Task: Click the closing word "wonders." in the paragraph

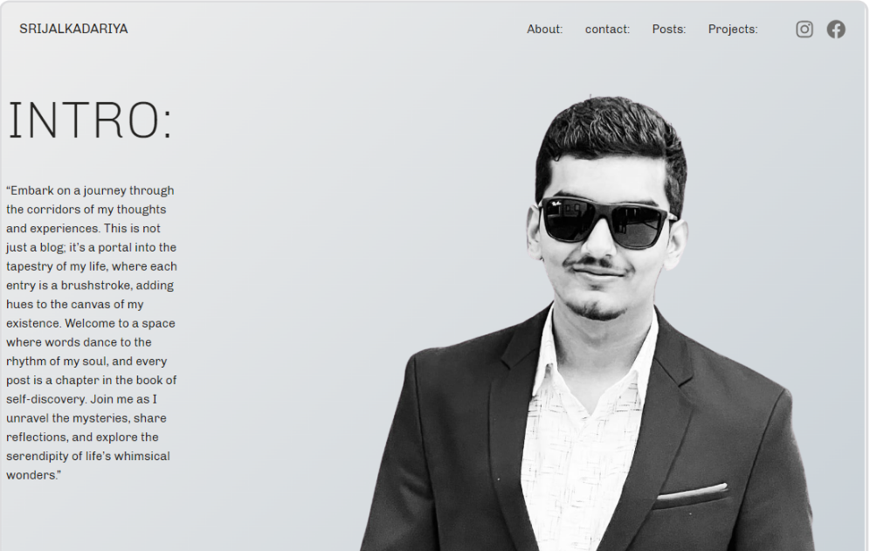Action: 33,475
